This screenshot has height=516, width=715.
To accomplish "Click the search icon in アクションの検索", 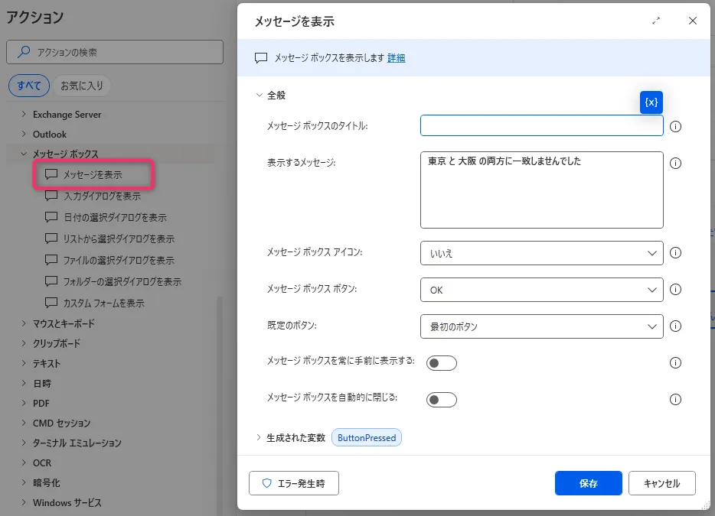I will point(24,52).
